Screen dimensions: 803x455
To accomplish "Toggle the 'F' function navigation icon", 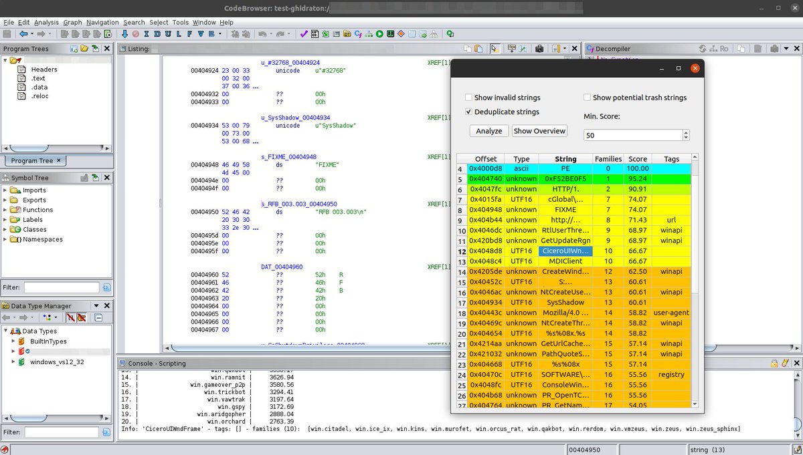I will tap(189, 33).
